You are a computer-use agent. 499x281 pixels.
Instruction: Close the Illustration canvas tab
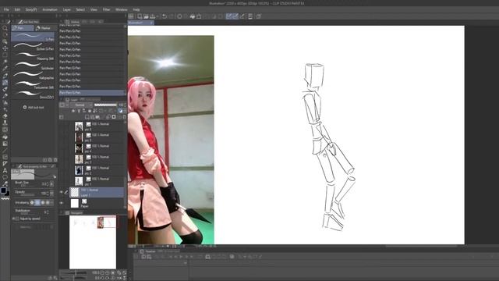[x=151, y=23]
